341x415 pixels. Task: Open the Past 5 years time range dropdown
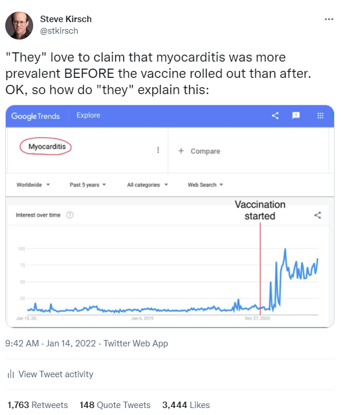point(88,185)
